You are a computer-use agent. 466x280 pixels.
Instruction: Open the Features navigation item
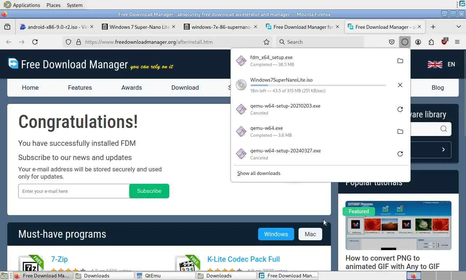tap(80, 87)
